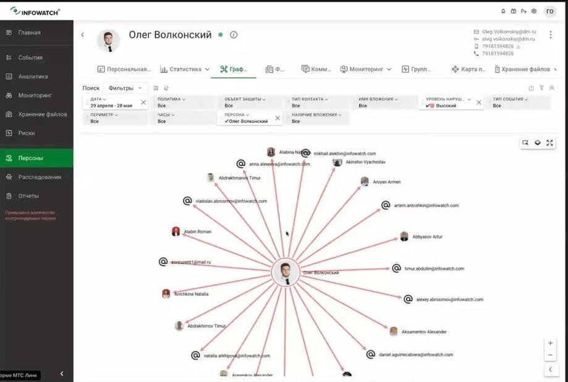Image resolution: width=568 pixels, height=382 pixels.
Task: Go back with the left arrow
Action: (x=83, y=35)
